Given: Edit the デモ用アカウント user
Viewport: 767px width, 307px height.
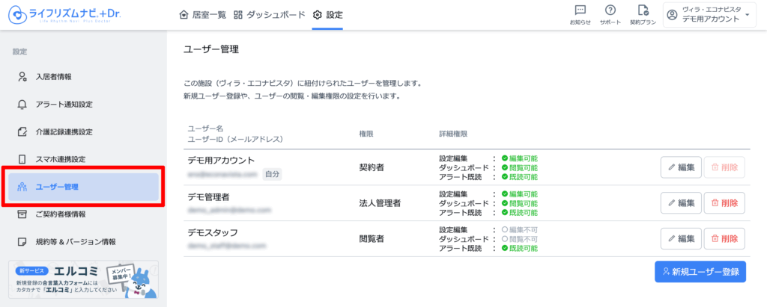Looking at the screenshot, I should (681, 167).
